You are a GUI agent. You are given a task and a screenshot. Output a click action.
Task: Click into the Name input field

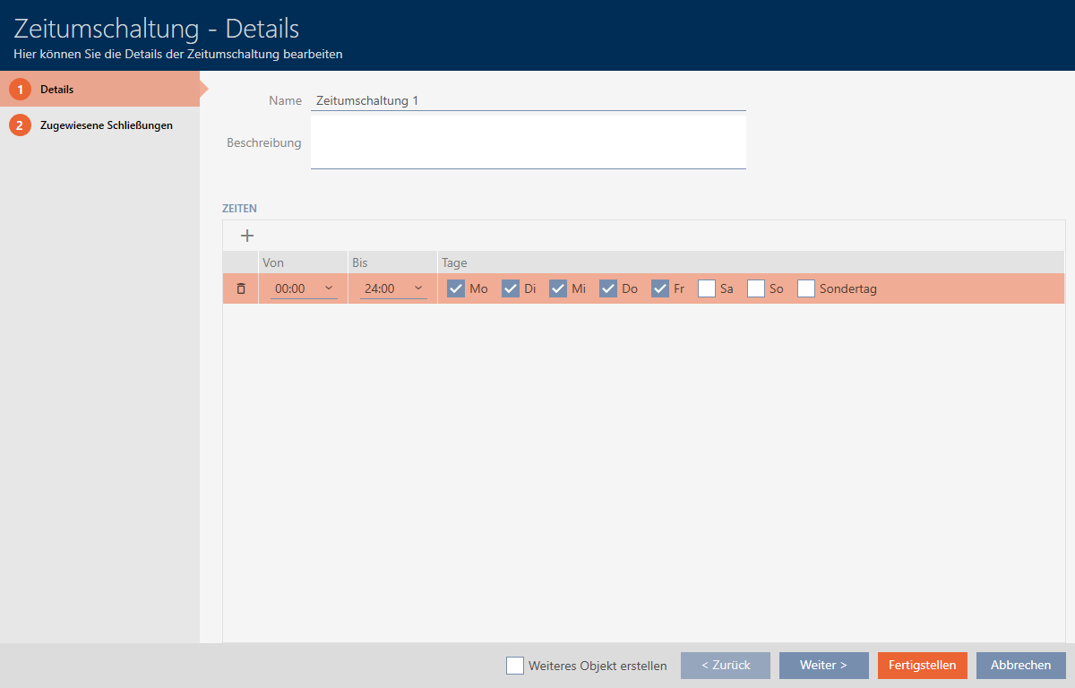pos(528,101)
